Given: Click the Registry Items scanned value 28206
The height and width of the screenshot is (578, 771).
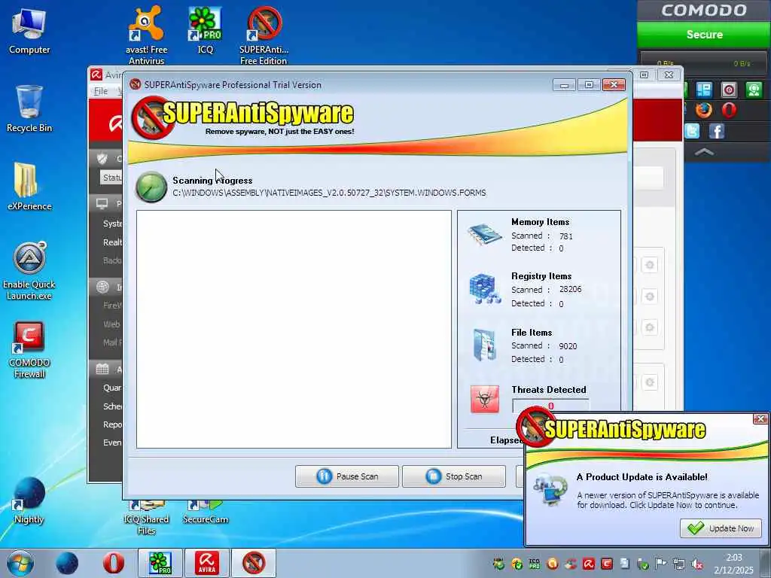Looking at the screenshot, I should (571, 290).
